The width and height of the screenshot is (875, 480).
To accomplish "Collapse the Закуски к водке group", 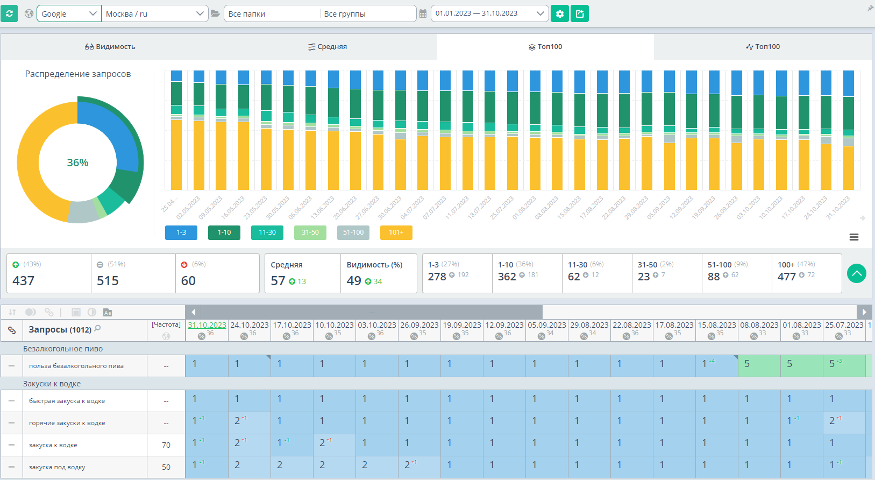I will point(52,384).
